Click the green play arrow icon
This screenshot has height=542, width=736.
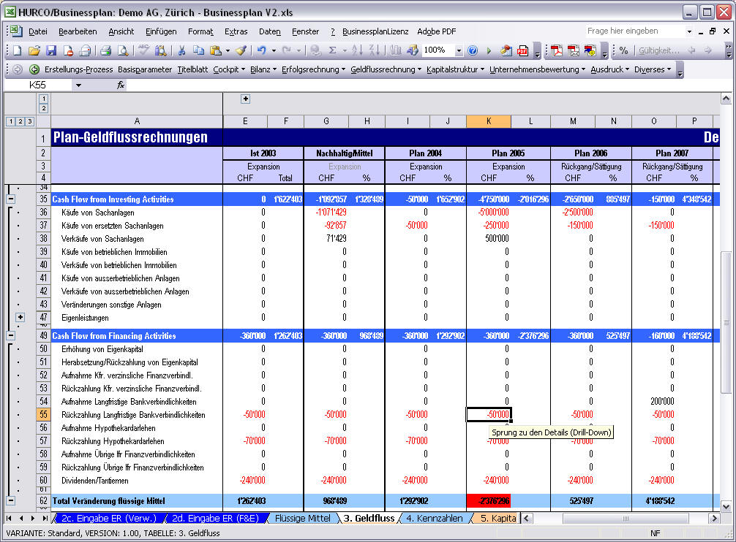[489, 50]
